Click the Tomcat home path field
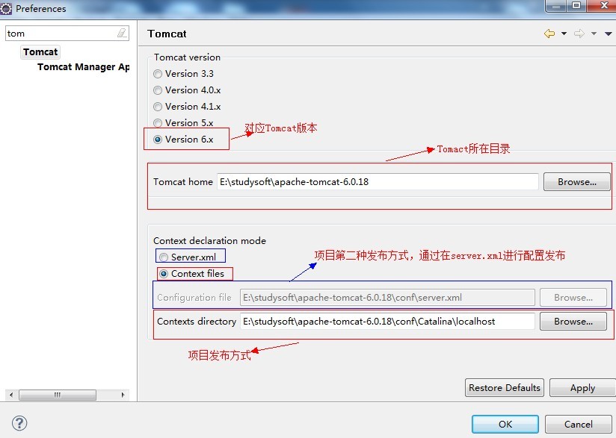Image resolution: width=616 pixels, height=438 pixels. [378, 182]
